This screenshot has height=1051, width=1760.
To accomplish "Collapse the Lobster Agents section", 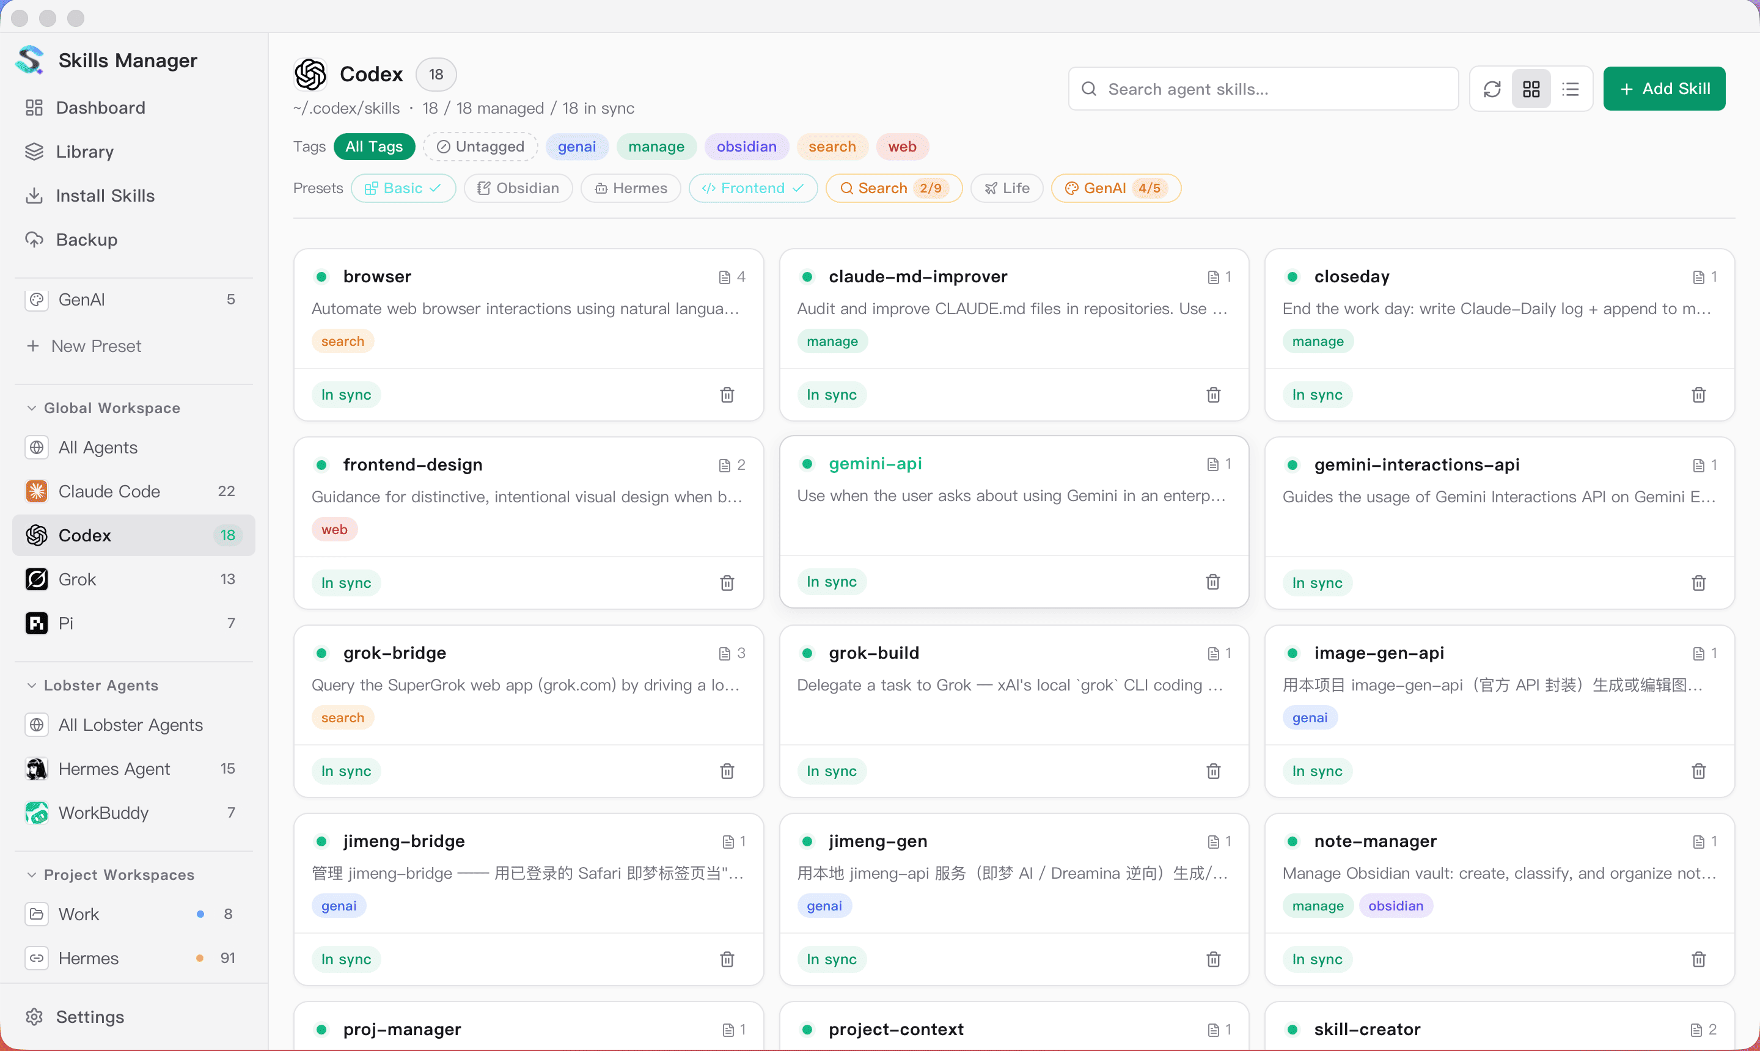I will pos(93,686).
